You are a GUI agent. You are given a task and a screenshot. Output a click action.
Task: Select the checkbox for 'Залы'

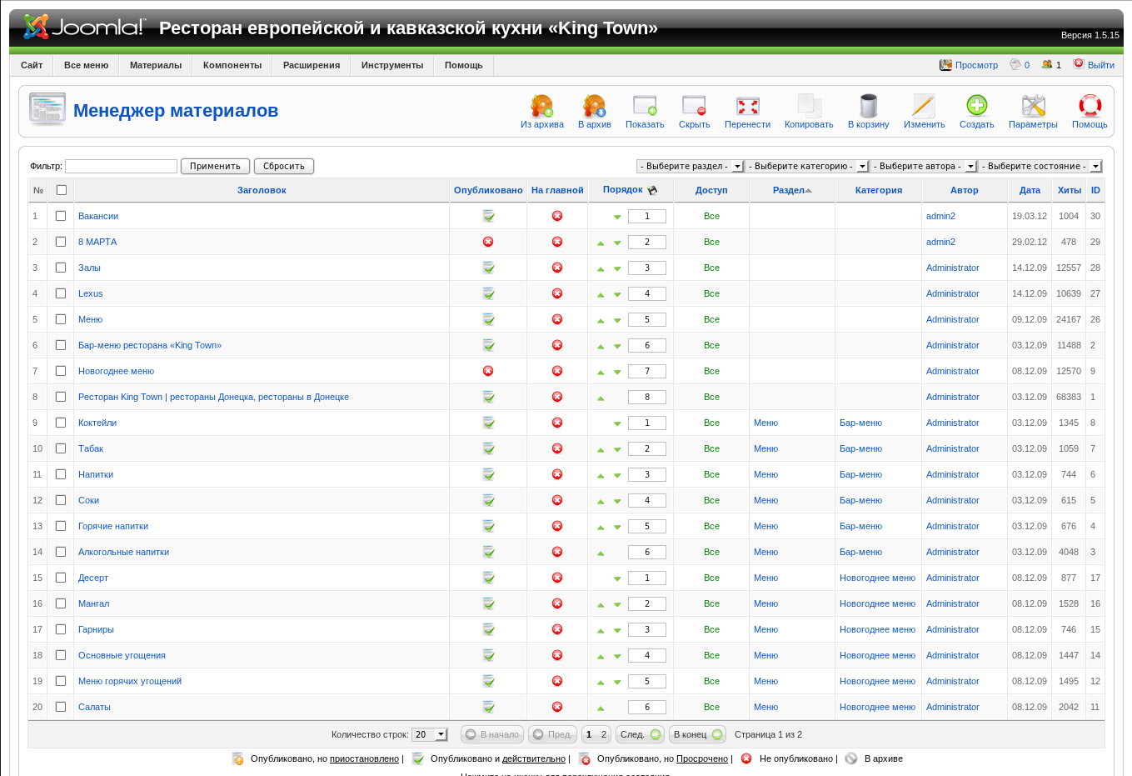pos(61,268)
